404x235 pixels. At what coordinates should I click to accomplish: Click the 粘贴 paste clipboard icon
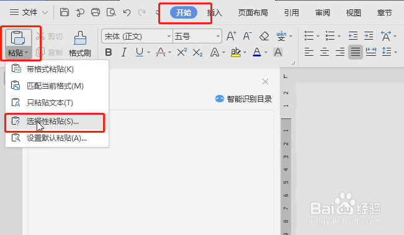tap(17, 38)
